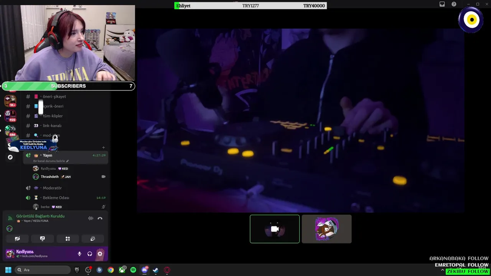Screen dimensions: 491x276
Task: Open Epic Games Launcher from taskbar
Action: pos(77,270)
